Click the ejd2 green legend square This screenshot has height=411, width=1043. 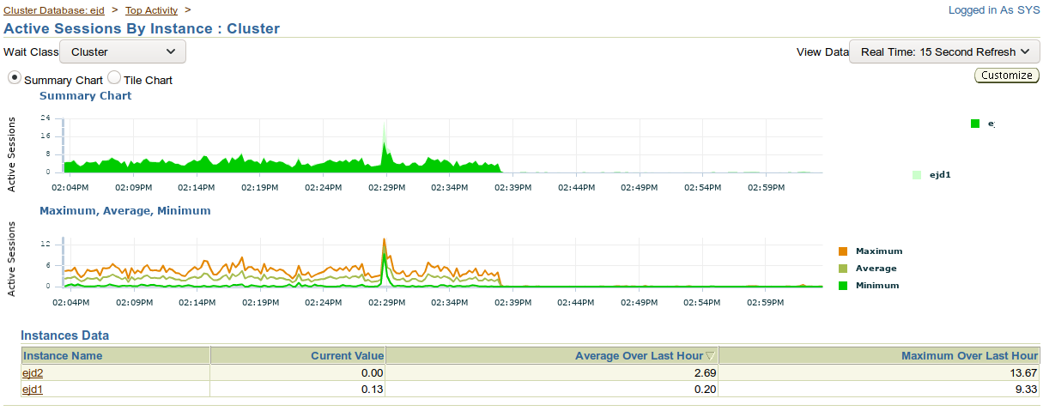coord(975,124)
